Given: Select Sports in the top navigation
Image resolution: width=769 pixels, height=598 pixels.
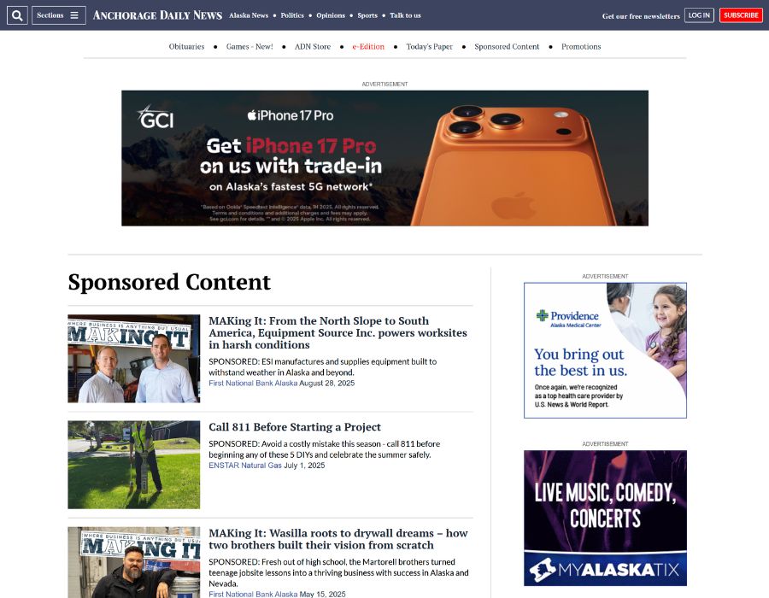Looking at the screenshot, I should (x=367, y=15).
